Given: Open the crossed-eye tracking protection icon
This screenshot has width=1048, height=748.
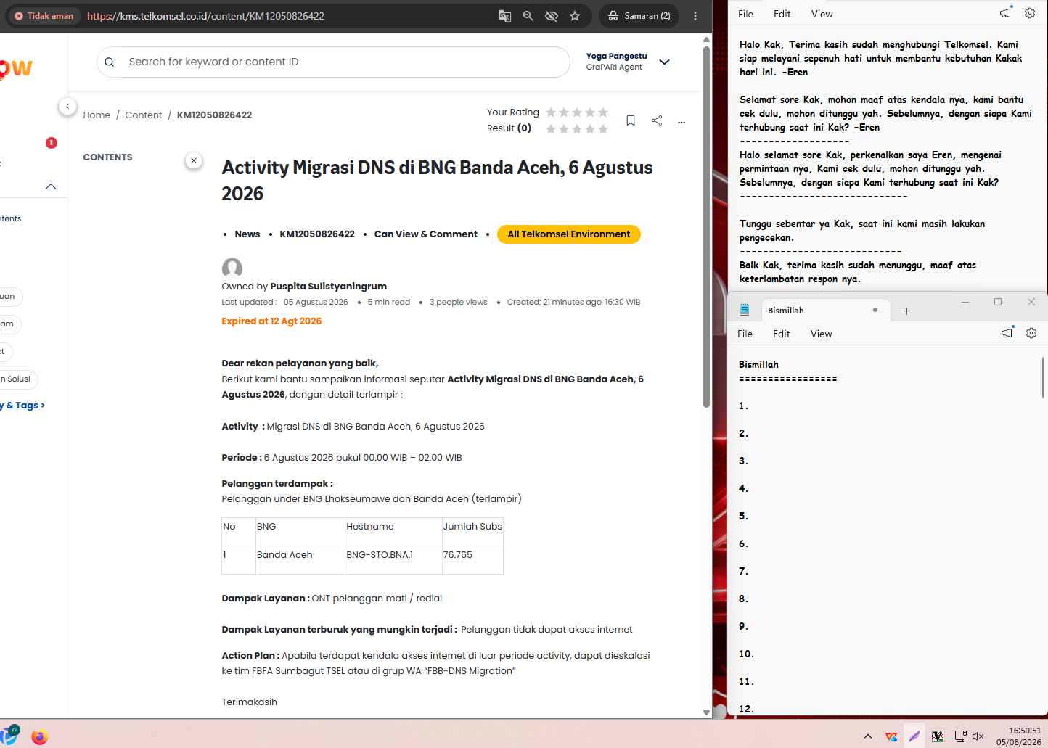Looking at the screenshot, I should 552,16.
